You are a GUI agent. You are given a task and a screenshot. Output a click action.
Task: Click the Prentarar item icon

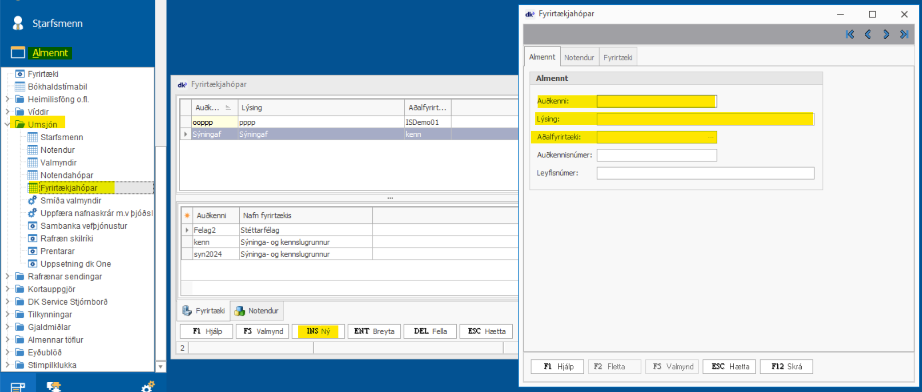tap(32, 251)
